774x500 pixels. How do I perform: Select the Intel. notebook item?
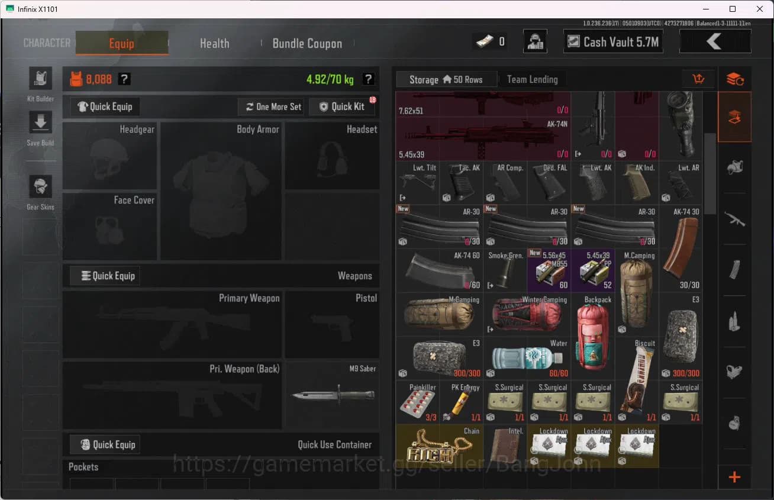[505, 446]
